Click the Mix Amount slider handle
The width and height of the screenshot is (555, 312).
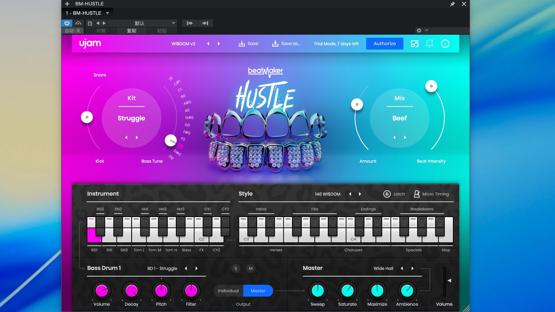pos(357,104)
